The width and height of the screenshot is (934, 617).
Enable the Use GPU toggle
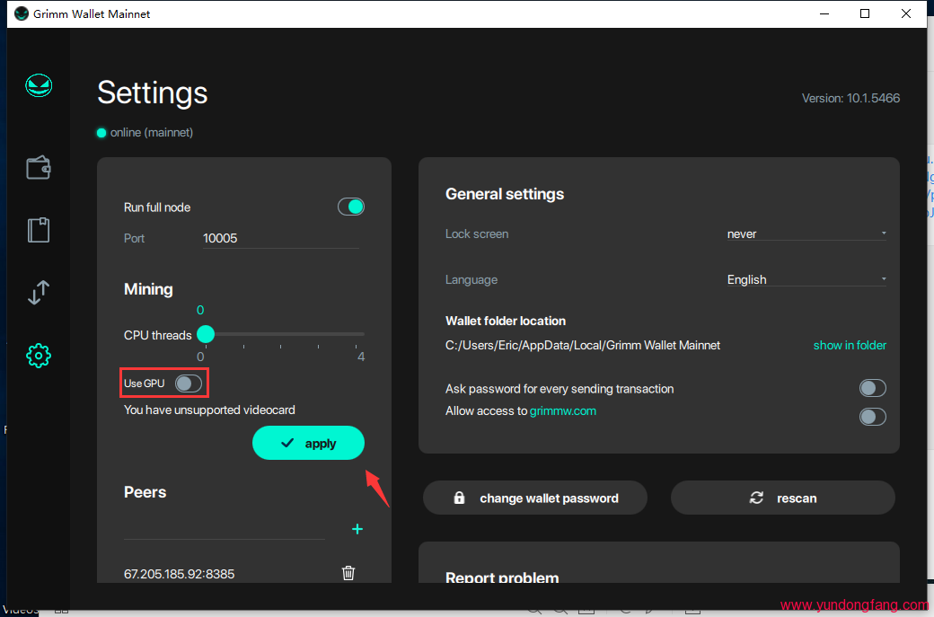point(189,383)
